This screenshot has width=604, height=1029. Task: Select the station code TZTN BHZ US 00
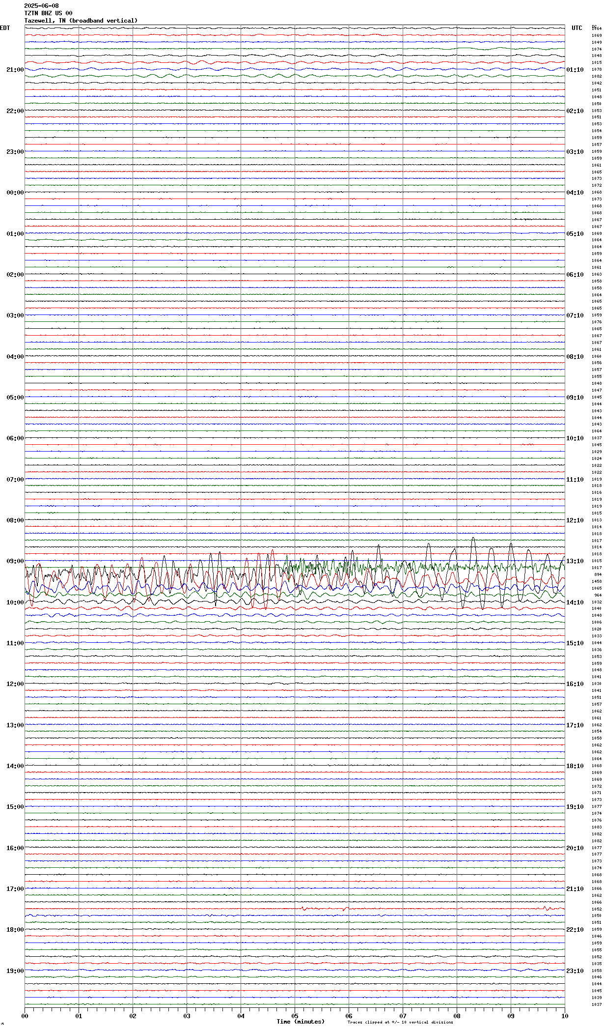pyautogui.click(x=48, y=13)
